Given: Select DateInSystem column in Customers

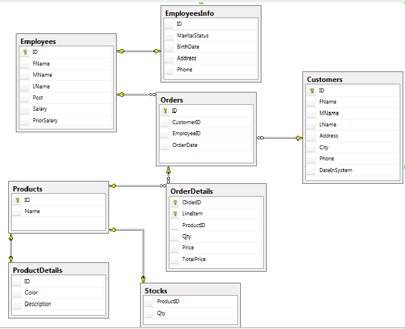Looking at the screenshot, I should [x=352, y=170].
